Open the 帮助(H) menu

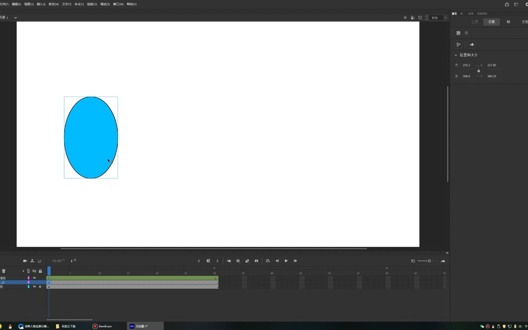click(132, 4)
